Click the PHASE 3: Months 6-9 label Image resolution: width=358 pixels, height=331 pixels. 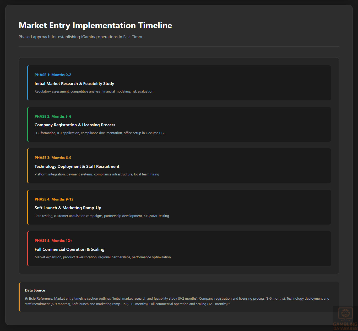click(x=53, y=158)
